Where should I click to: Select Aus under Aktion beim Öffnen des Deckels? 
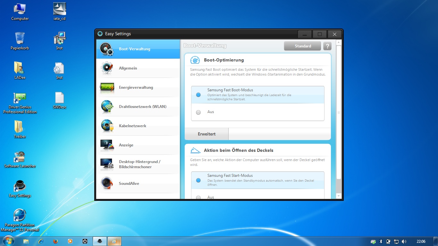point(198,197)
